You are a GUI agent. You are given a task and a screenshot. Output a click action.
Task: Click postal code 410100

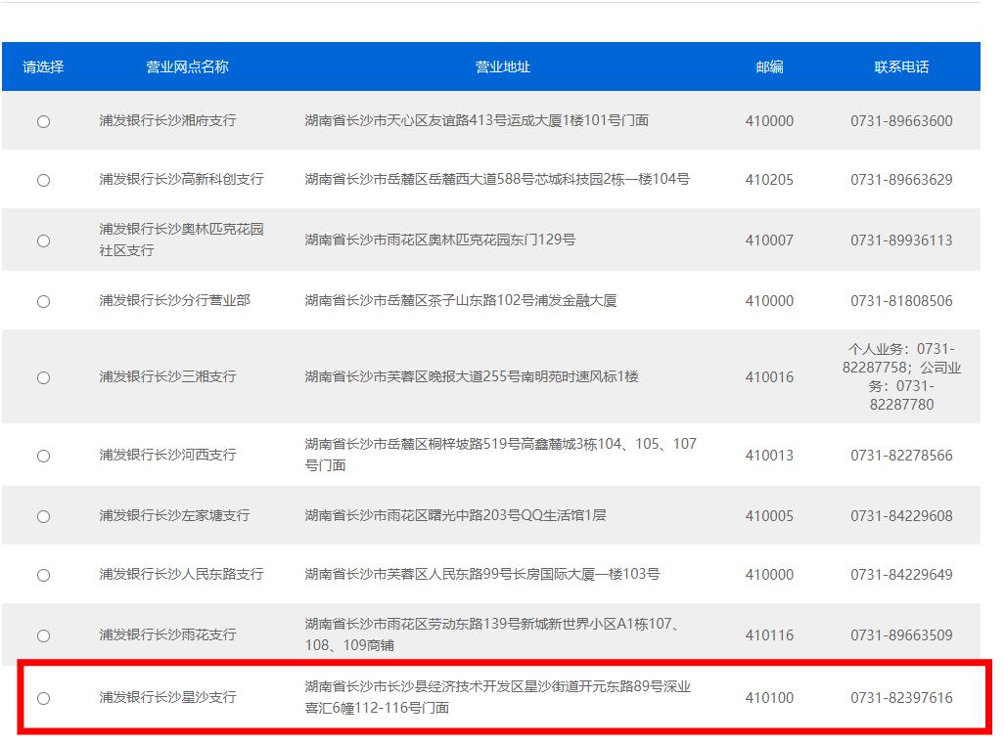(x=769, y=698)
